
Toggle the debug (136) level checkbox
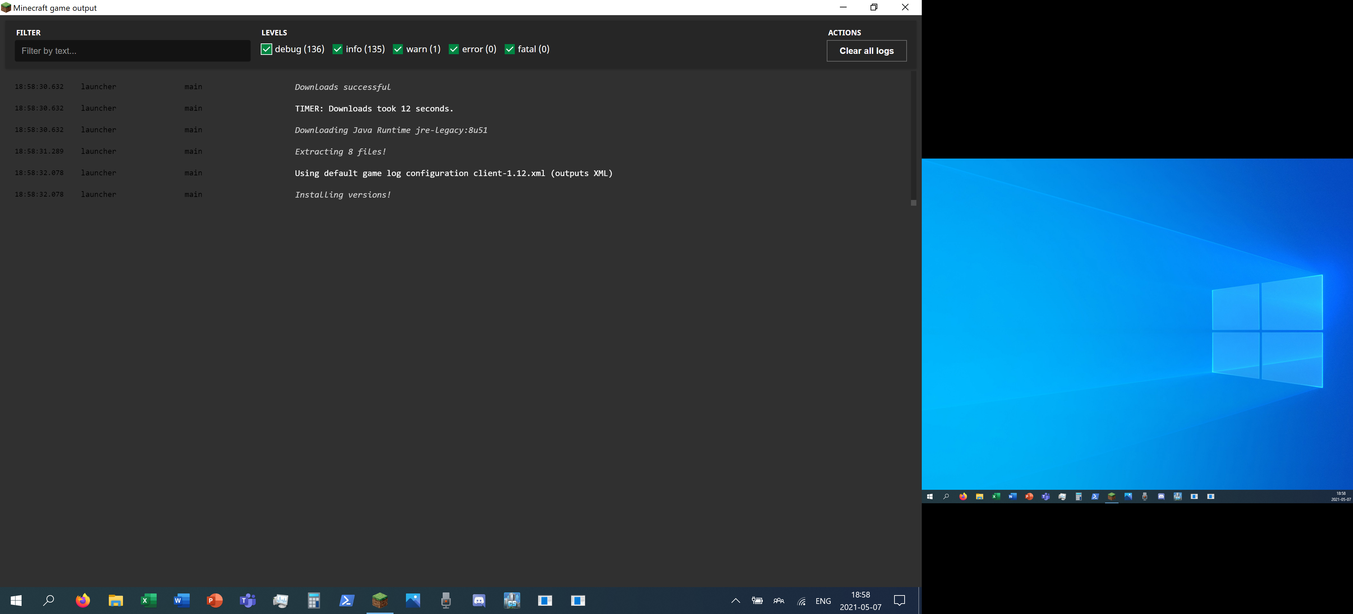pyautogui.click(x=266, y=49)
